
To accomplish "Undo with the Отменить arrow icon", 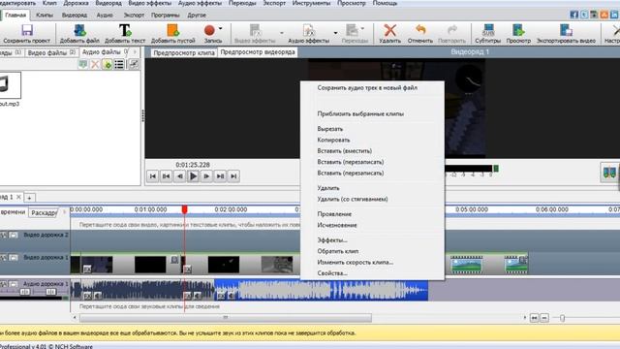I will [x=420, y=30].
